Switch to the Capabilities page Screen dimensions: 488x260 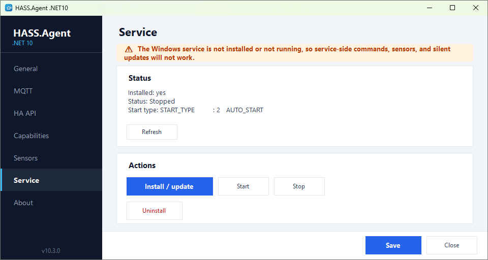(51, 136)
